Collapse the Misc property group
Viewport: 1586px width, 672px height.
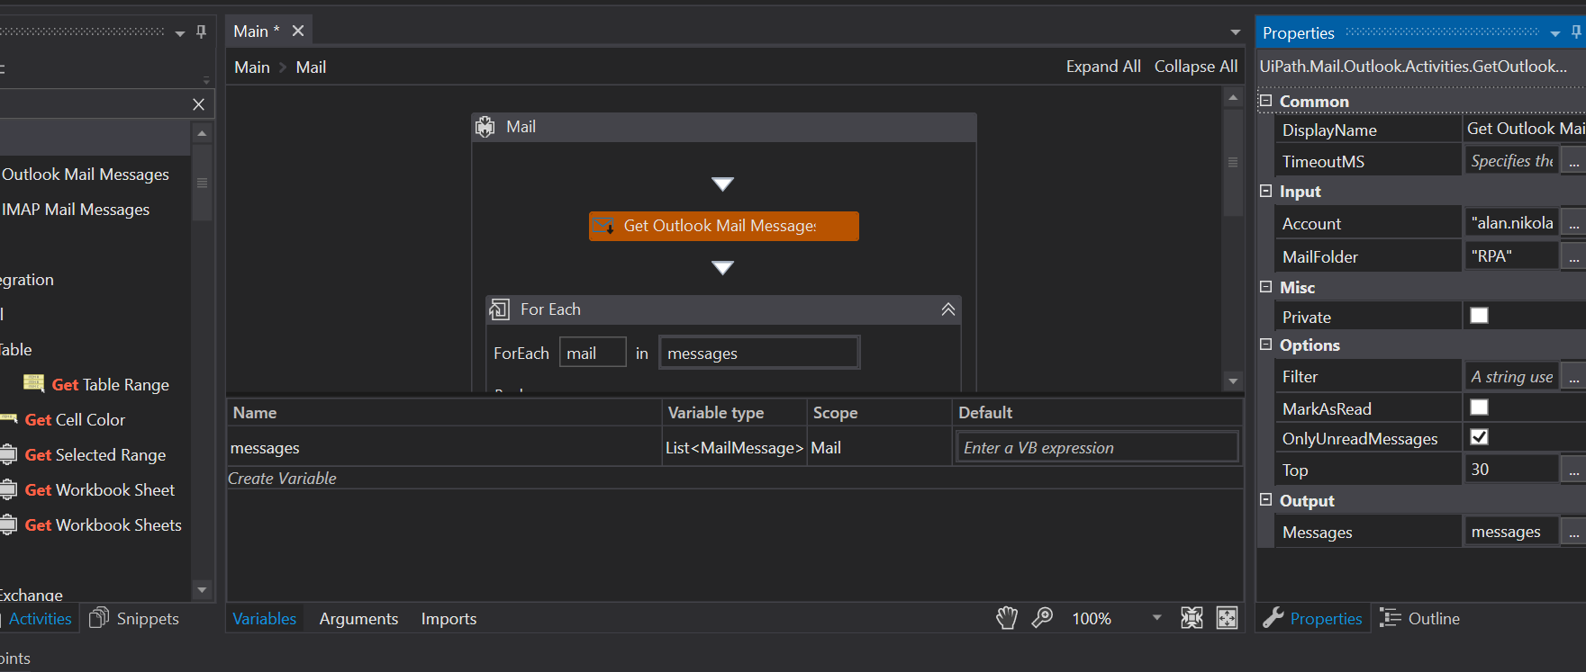coord(1265,287)
